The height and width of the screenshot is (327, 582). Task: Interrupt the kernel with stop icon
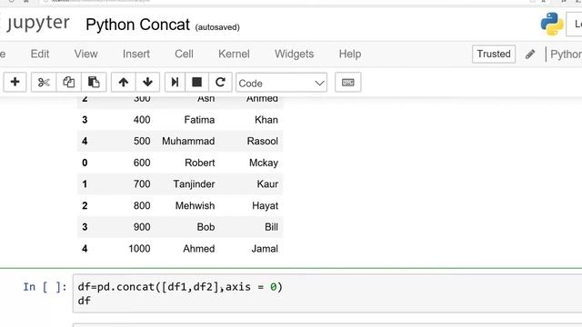coord(196,82)
